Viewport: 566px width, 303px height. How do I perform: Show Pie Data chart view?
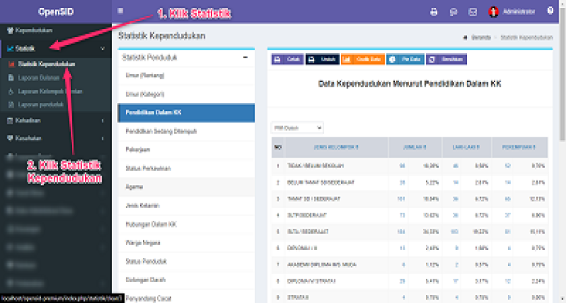[405, 59]
